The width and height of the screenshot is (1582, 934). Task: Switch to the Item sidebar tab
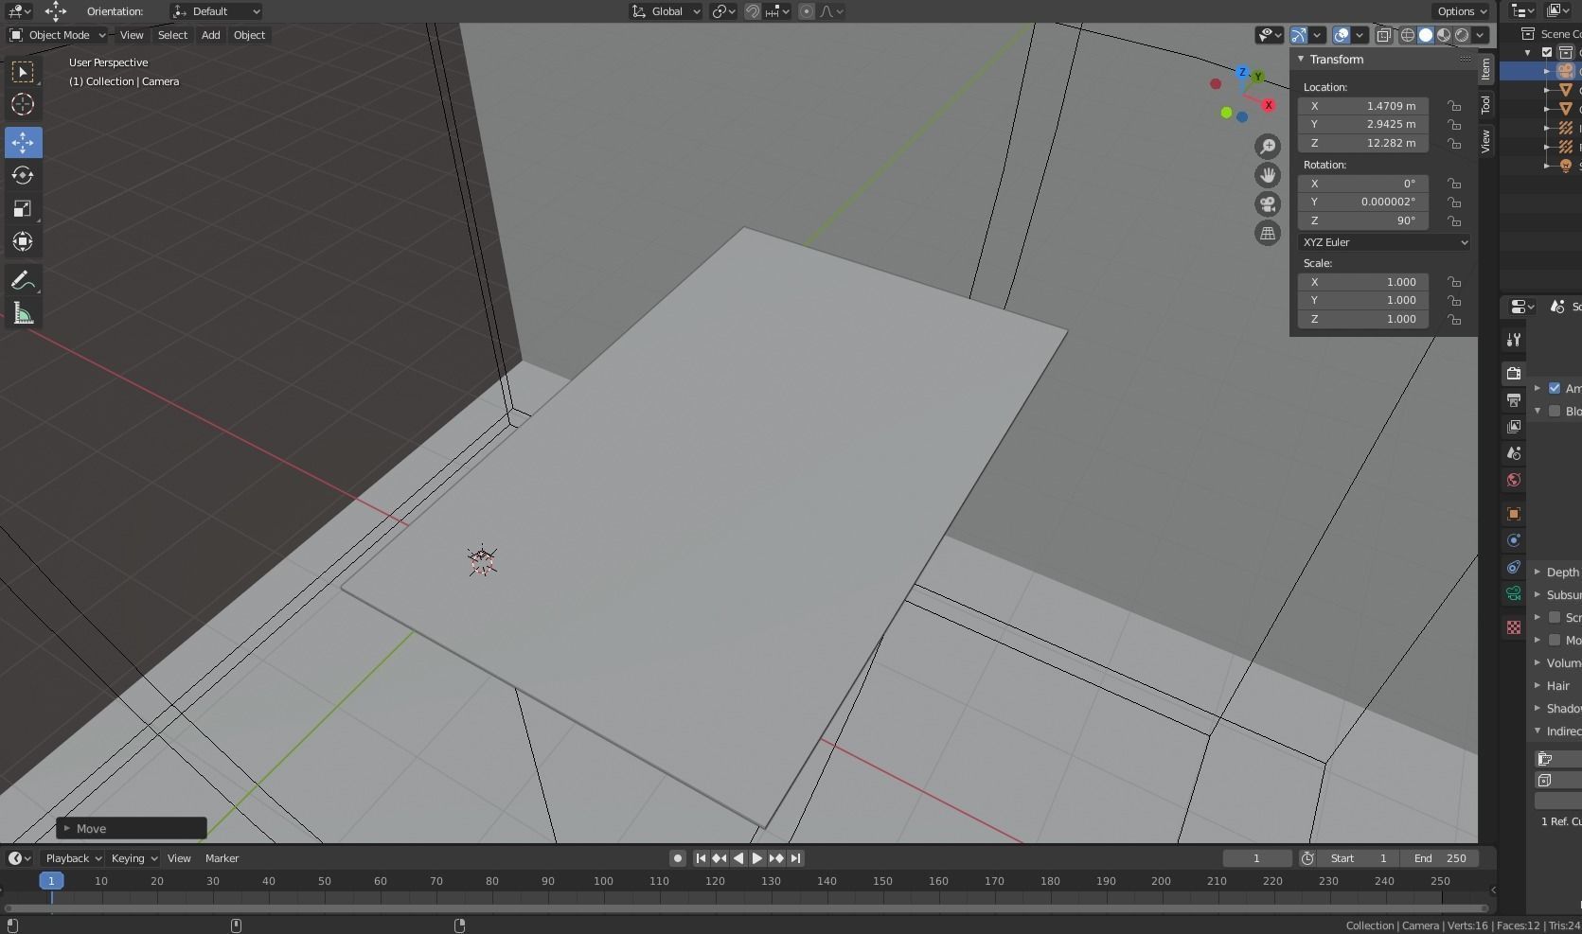(x=1485, y=68)
